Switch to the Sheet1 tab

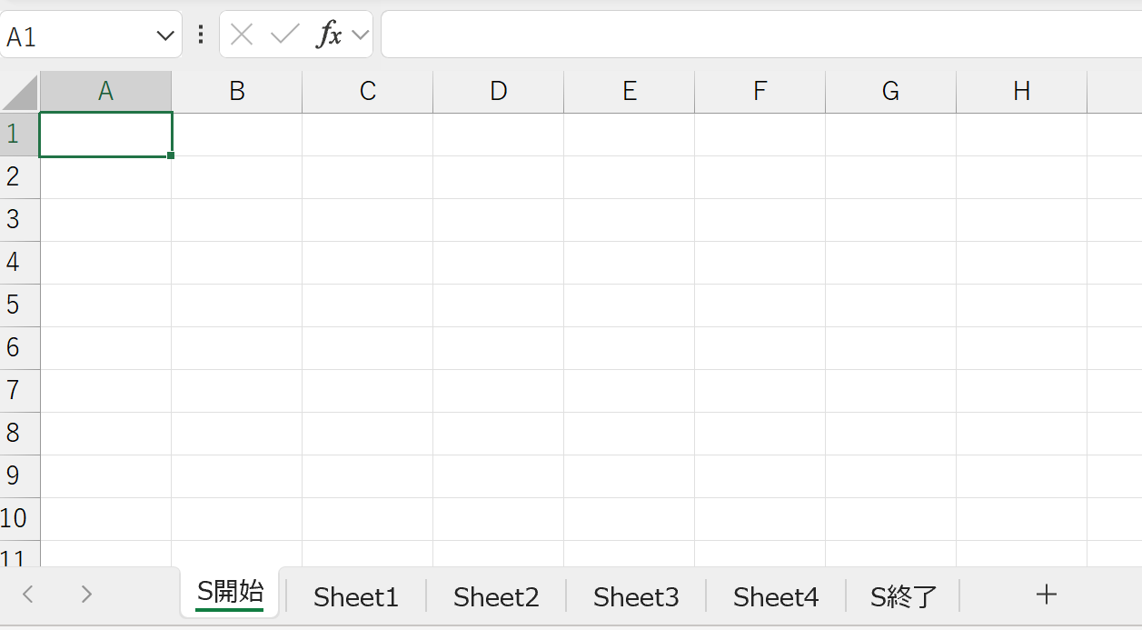tap(356, 596)
